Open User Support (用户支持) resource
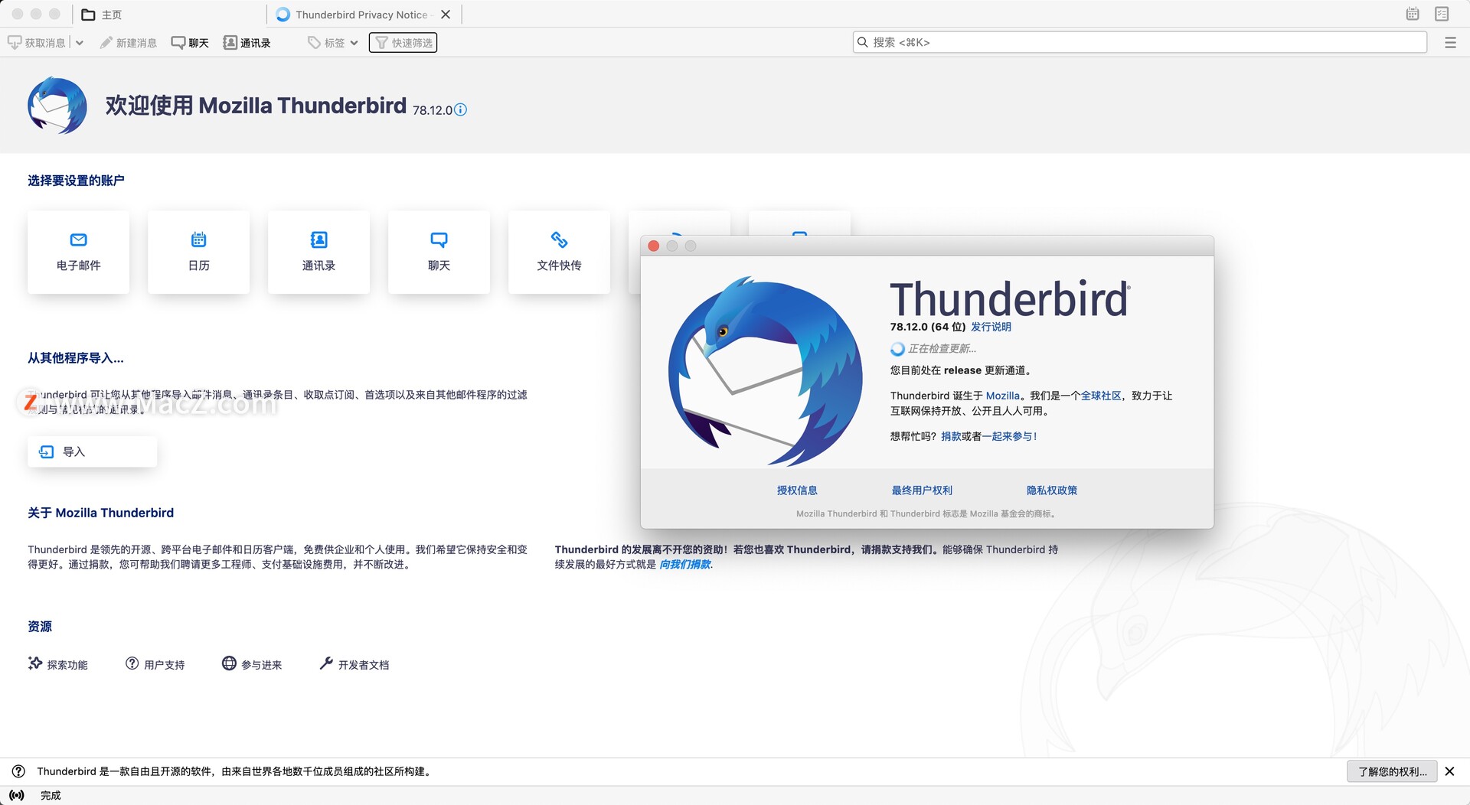Screen dimensions: 1470x805 [155, 664]
